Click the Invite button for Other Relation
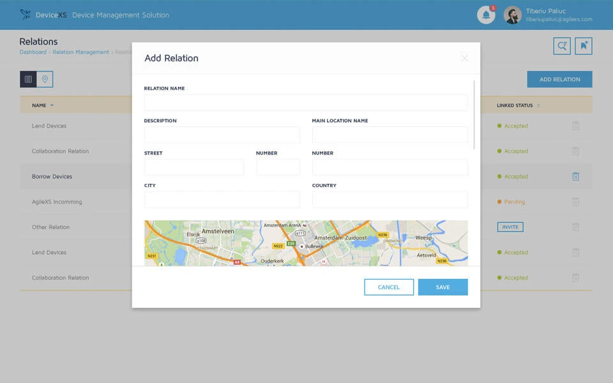This screenshot has height=383, width=613. (x=510, y=227)
